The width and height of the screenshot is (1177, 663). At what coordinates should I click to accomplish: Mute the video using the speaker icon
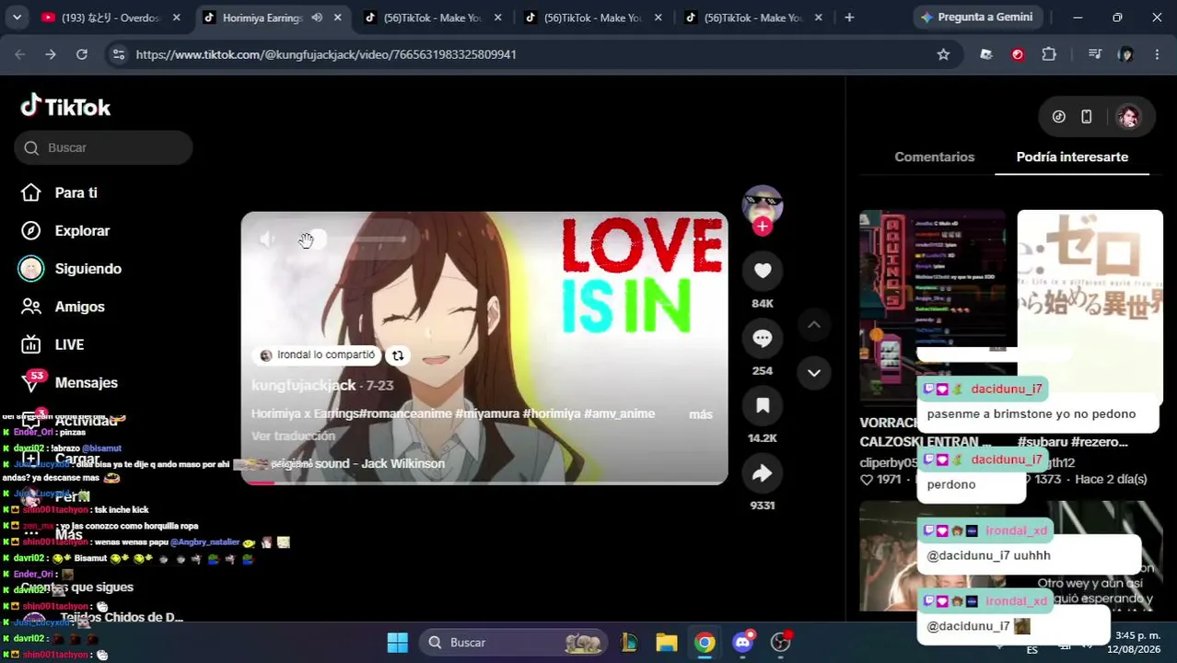[x=267, y=239]
